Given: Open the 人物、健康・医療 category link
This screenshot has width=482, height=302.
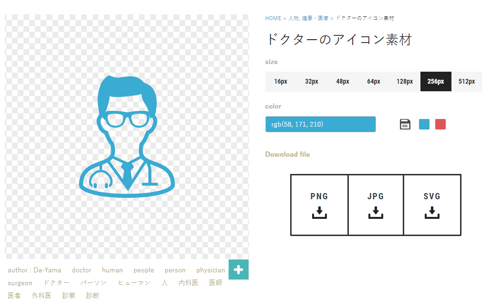Looking at the screenshot, I should 308,18.
